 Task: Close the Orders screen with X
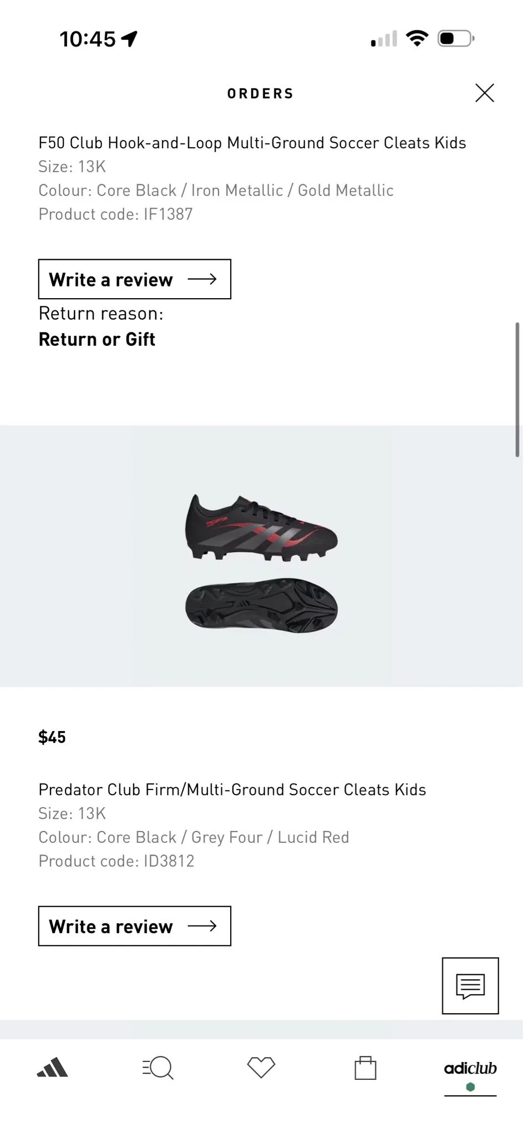point(484,93)
